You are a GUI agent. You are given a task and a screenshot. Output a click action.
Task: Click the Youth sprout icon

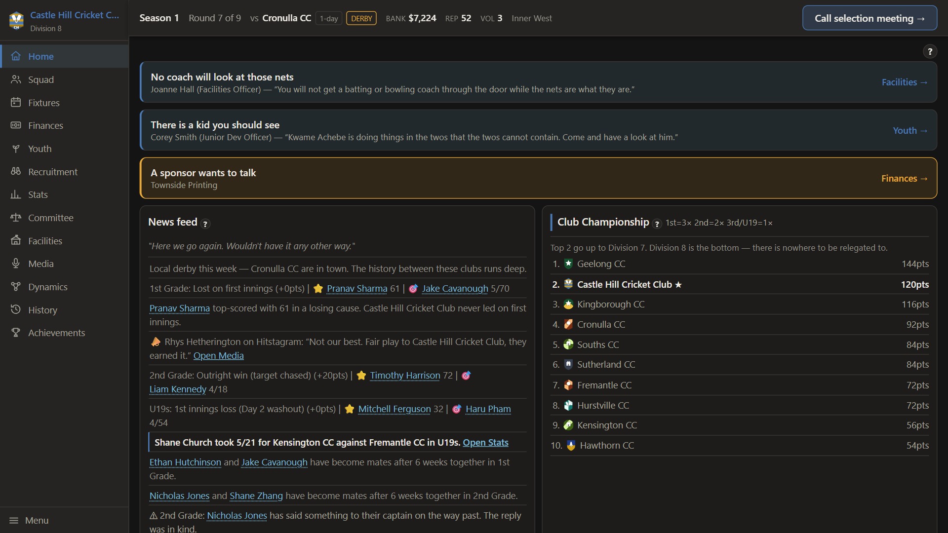tap(16, 149)
